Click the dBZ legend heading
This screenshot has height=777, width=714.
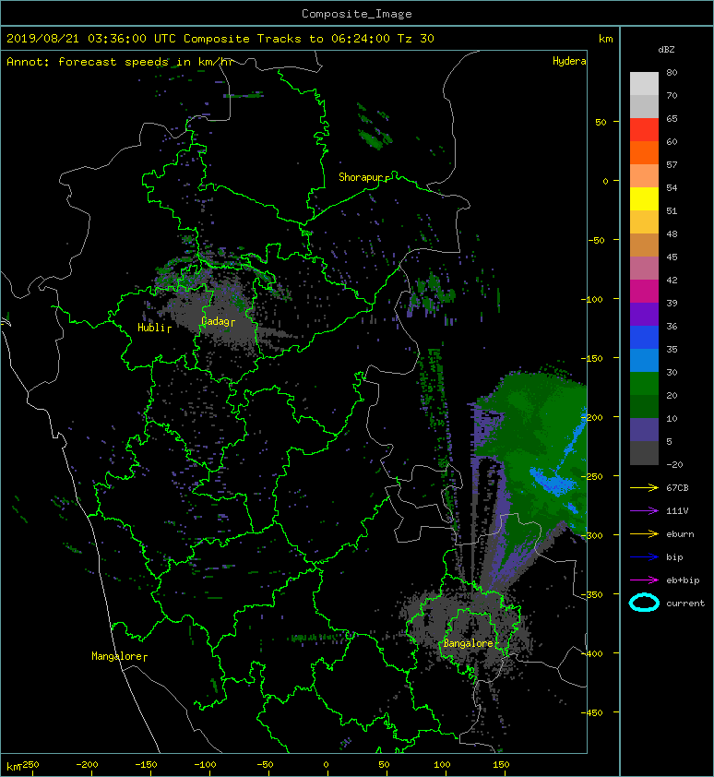[x=666, y=50]
